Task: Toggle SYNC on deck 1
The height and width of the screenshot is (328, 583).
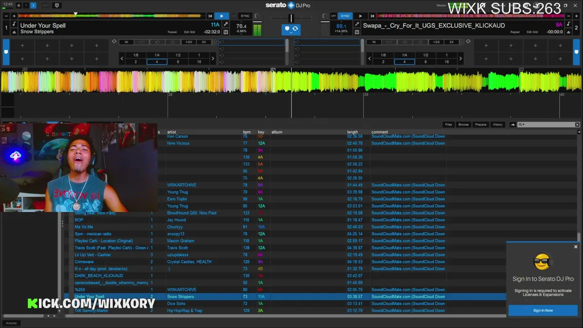Action: click(x=245, y=16)
